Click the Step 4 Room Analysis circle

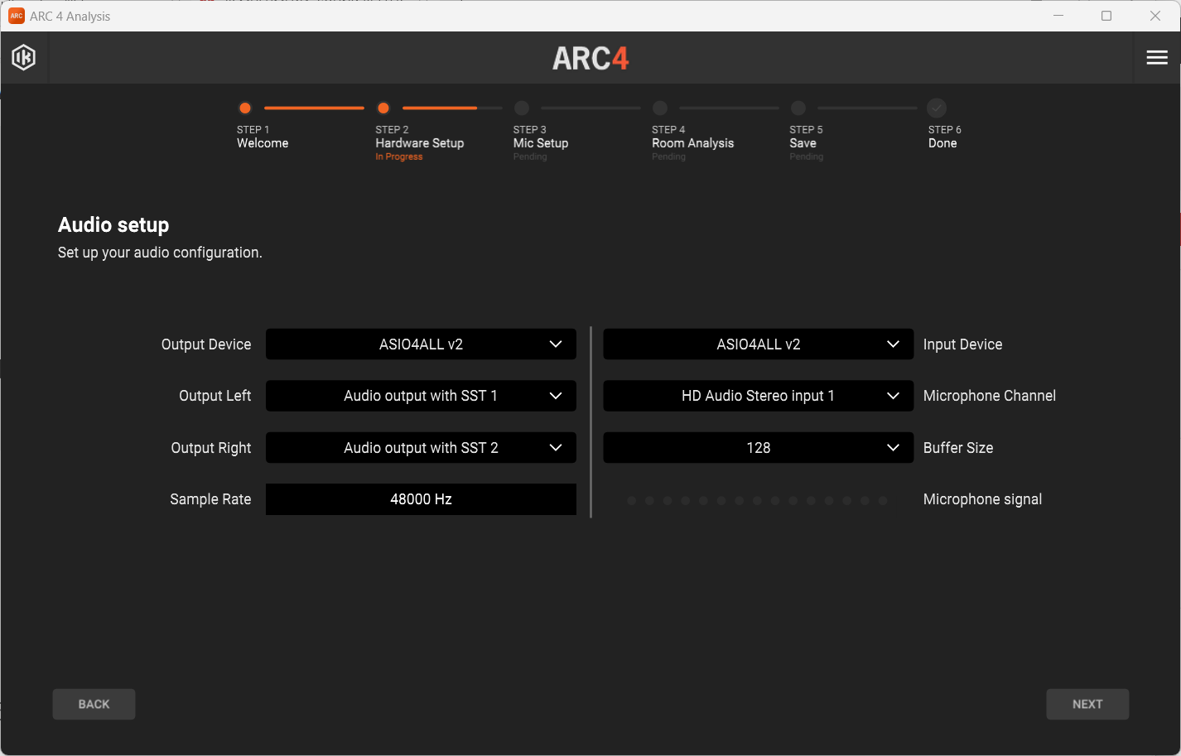point(660,108)
